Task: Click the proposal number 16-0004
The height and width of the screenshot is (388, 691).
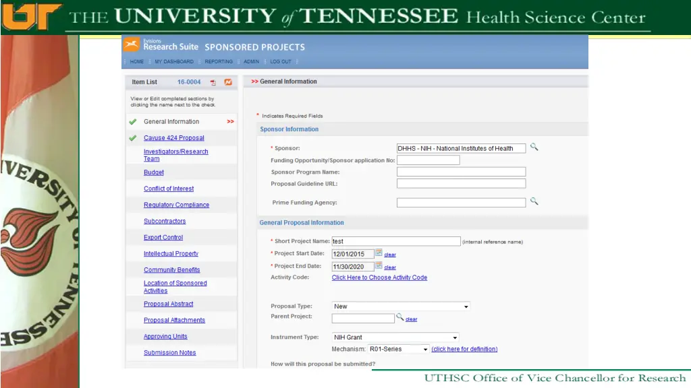Action: coord(189,82)
